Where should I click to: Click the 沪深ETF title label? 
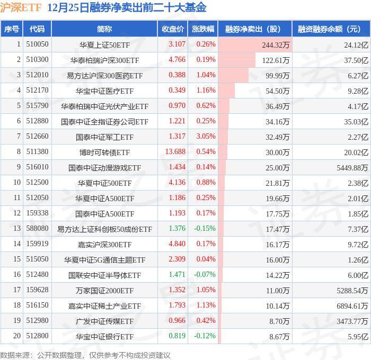[21, 7]
